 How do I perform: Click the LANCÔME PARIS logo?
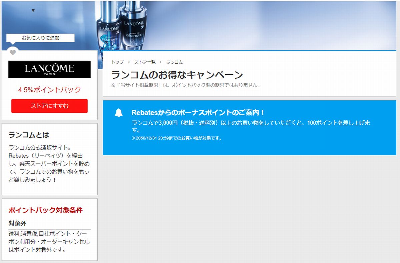click(x=49, y=69)
